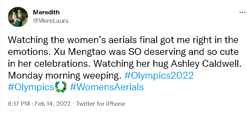Viewport: 247px width, 113px height.
Task: Follow the #Olympics hashtag link
Action: click(31, 87)
